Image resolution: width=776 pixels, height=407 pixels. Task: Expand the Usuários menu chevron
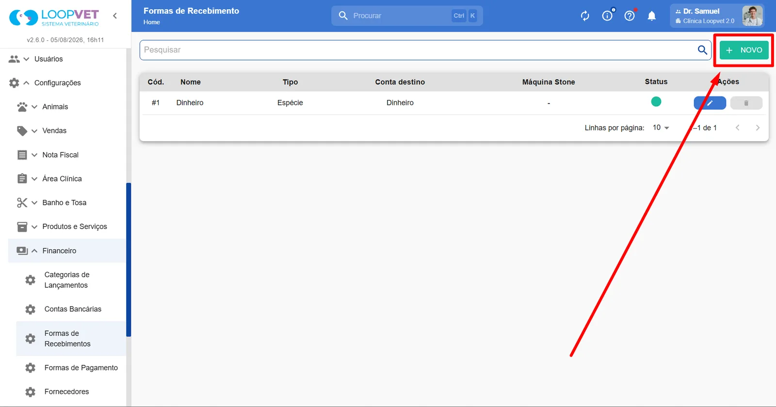click(x=26, y=59)
